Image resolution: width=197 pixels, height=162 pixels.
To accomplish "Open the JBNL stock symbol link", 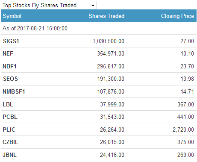I will 9,155.
